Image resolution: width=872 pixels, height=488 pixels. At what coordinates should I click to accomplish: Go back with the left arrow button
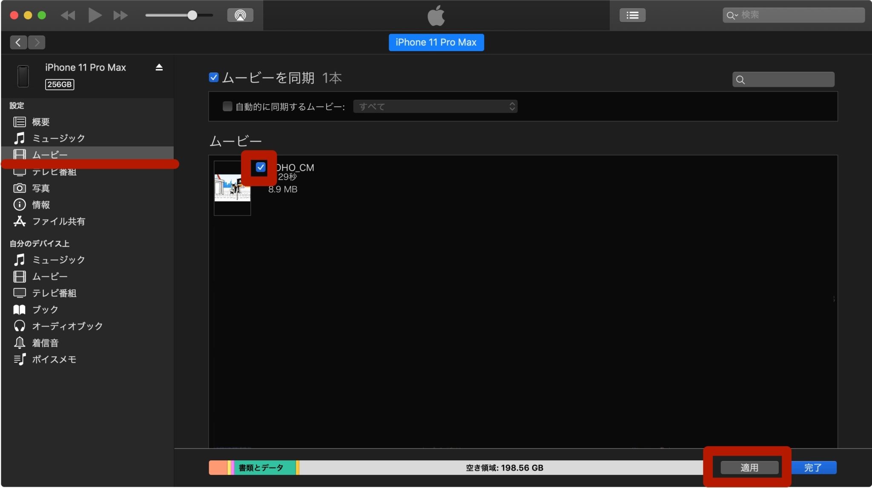(18, 42)
